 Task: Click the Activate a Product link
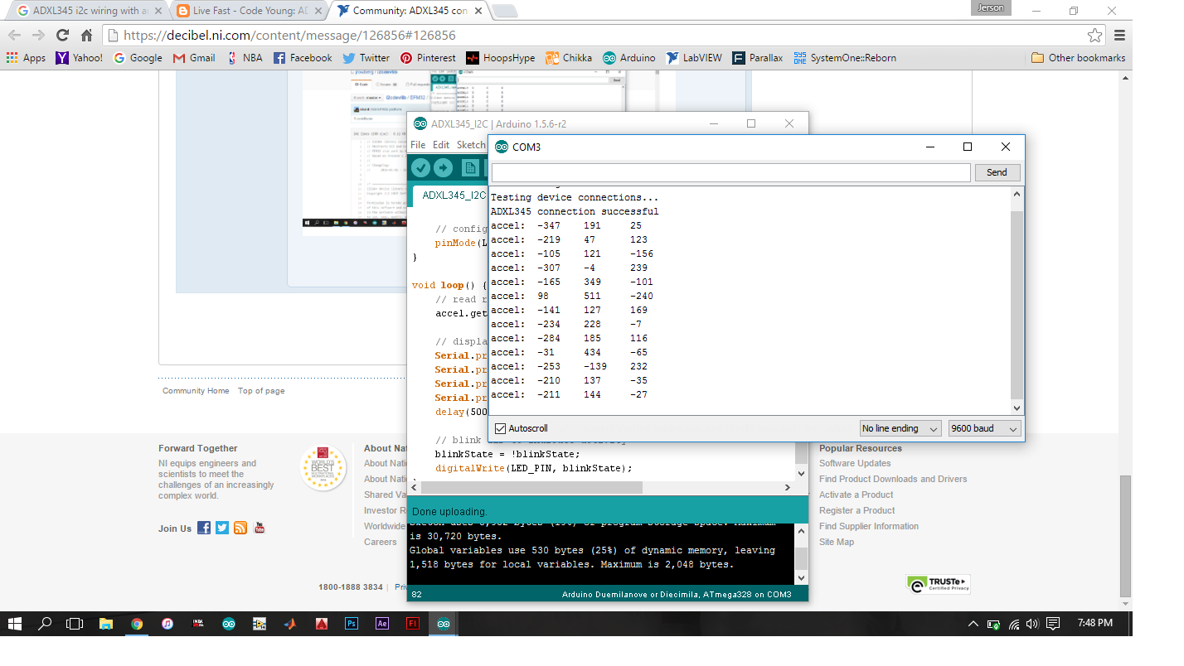point(856,495)
